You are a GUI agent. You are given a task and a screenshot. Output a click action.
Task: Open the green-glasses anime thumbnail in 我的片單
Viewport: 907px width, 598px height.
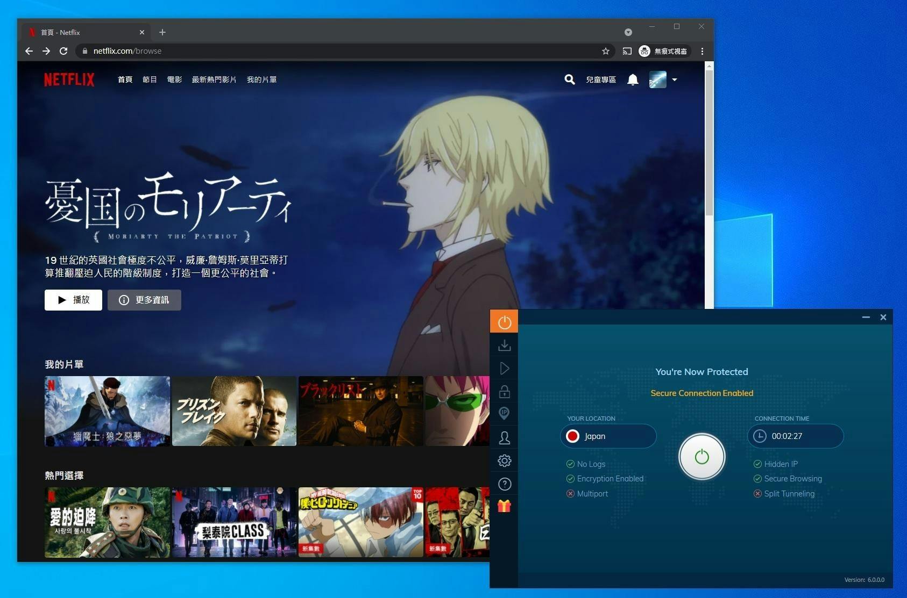[457, 411]
